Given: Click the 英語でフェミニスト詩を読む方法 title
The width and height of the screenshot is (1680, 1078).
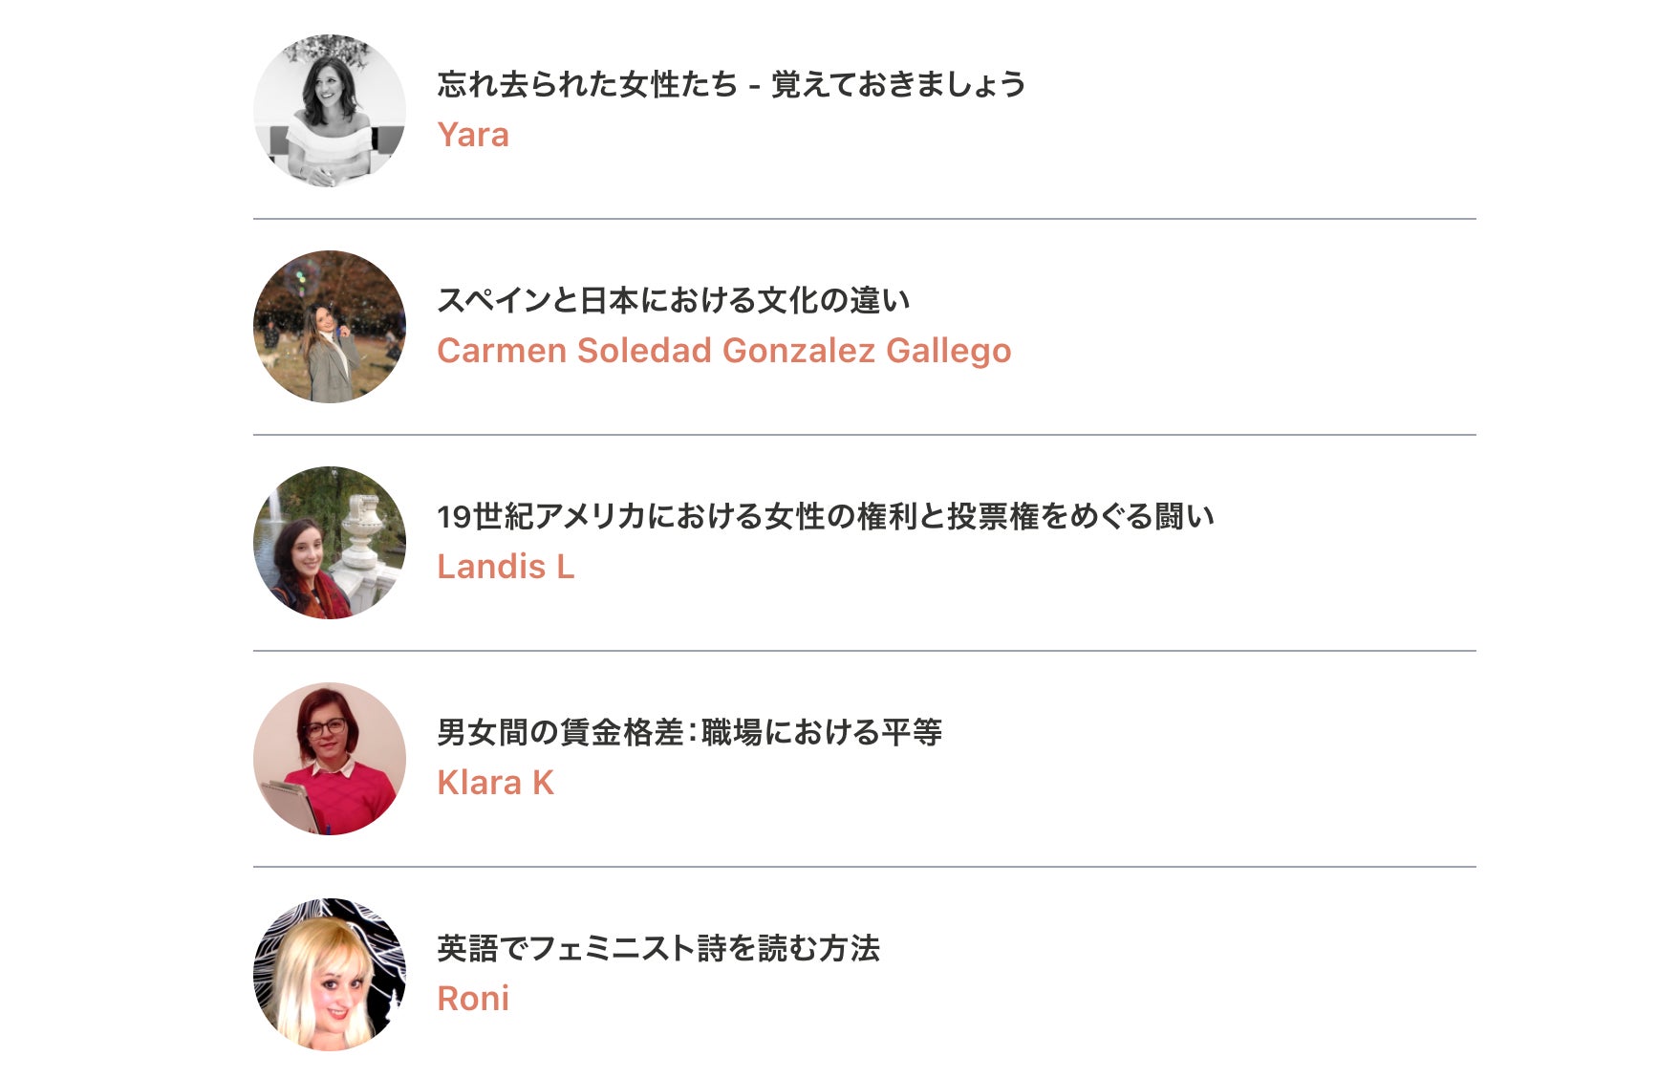Looking at the screenshot, I should coord(657,949).
